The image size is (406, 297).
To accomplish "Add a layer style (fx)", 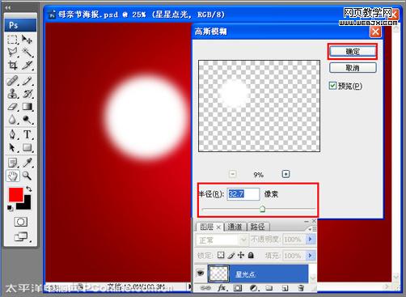I will 222,288.
